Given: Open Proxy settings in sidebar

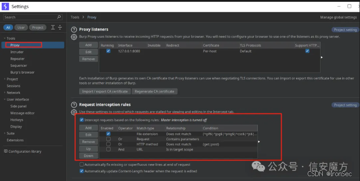Looking at the screenshot, I should point(33,45).
